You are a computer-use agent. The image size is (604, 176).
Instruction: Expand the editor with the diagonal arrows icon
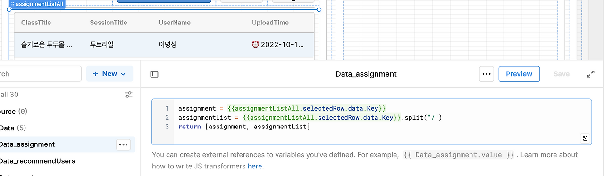pos(591,74)
